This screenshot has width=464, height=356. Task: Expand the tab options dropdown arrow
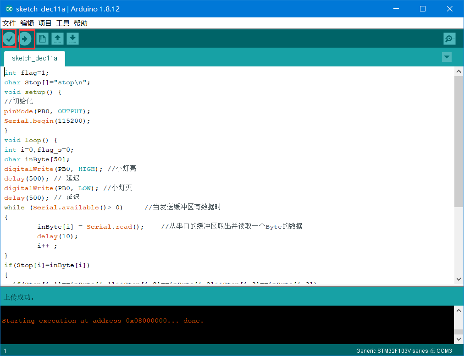point(447,57)
